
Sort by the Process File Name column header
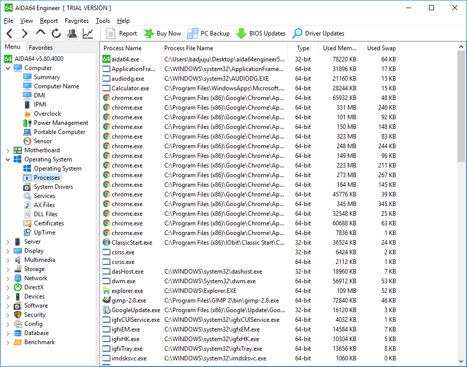pyautogui.click(x=224, y=48)
